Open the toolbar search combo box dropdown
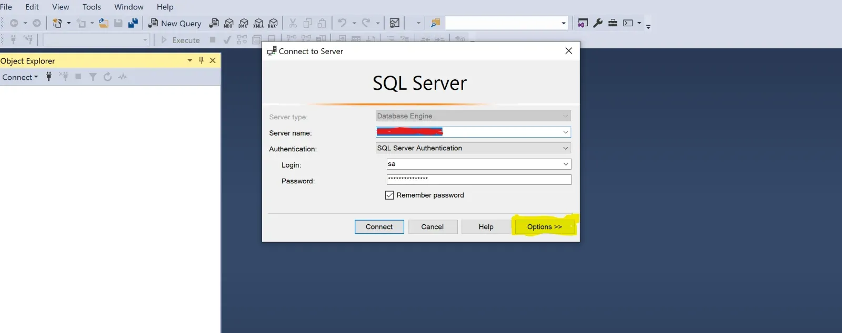 coord(564,23)
